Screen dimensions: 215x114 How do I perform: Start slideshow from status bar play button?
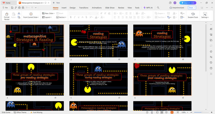172,112
